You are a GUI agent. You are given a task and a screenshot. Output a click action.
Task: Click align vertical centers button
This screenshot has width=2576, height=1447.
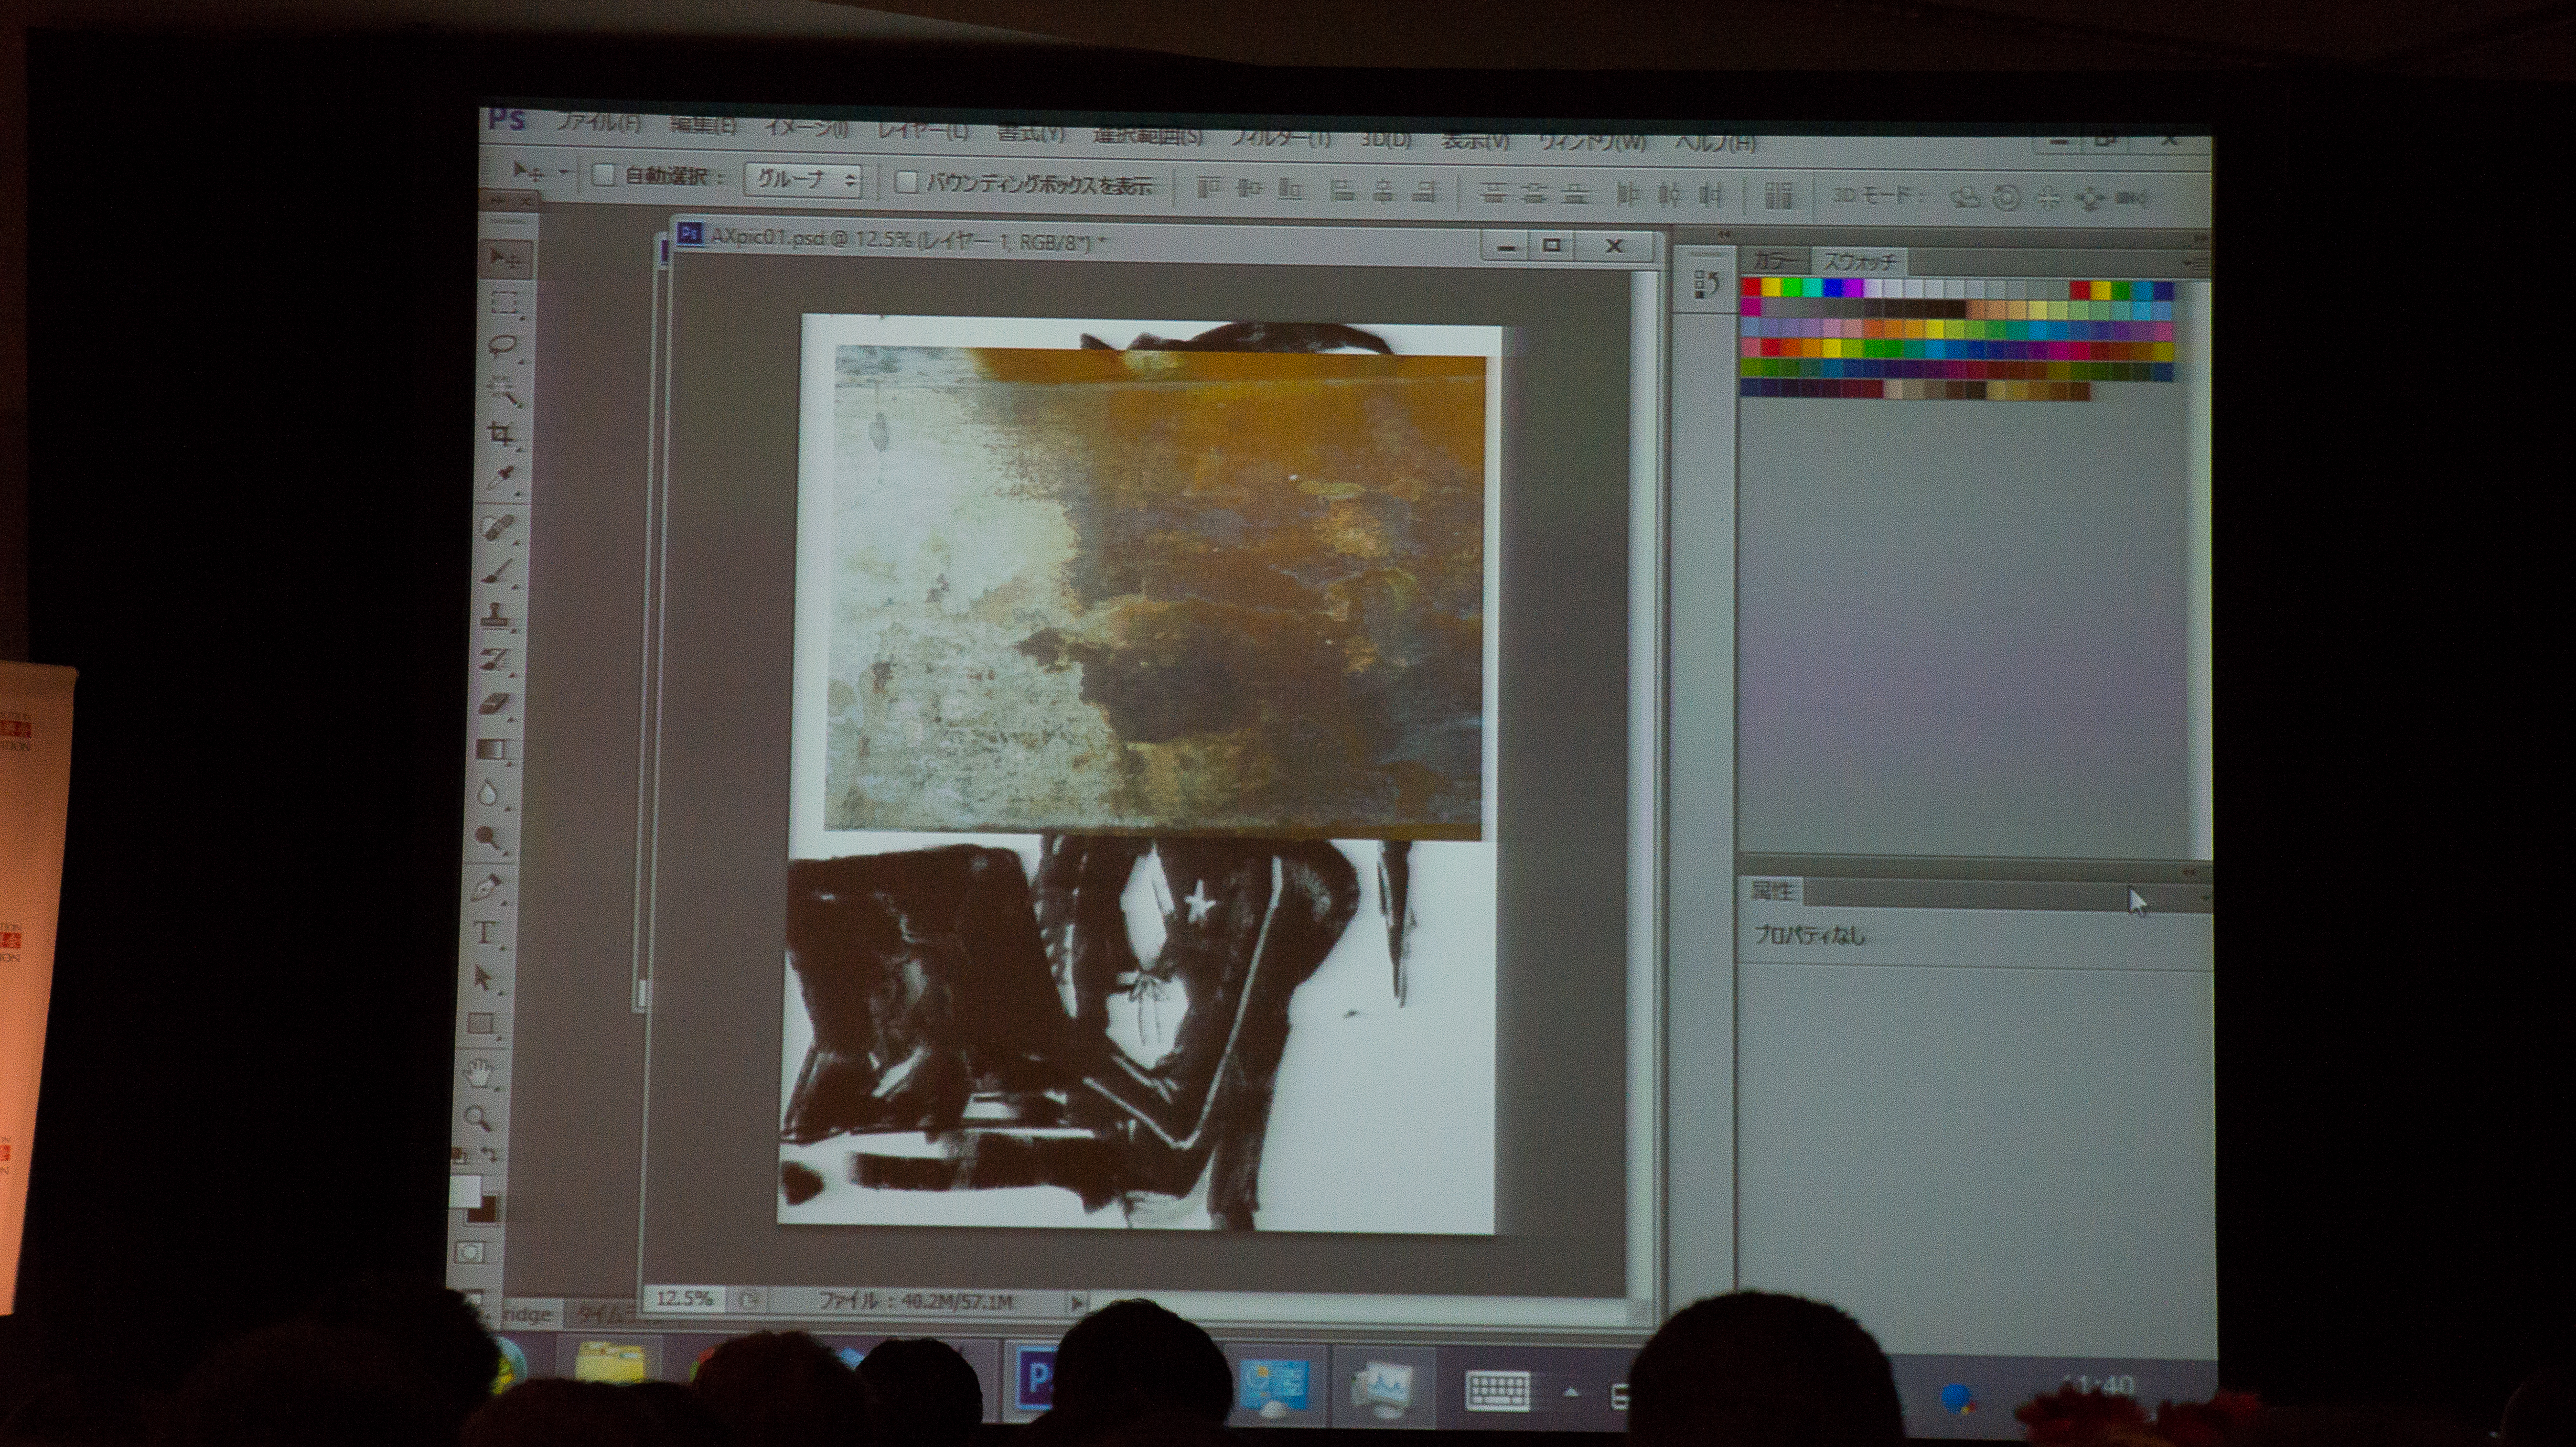pyautogui.click(x=1249, y=188)
